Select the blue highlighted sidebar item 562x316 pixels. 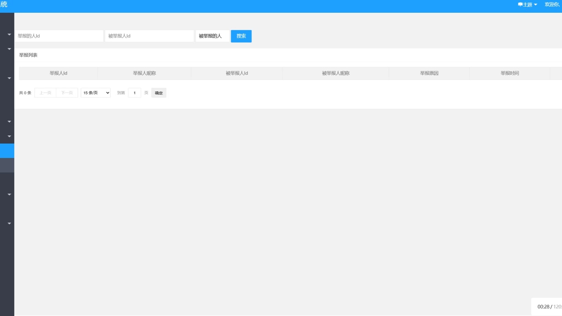click(x=7, y=151)
